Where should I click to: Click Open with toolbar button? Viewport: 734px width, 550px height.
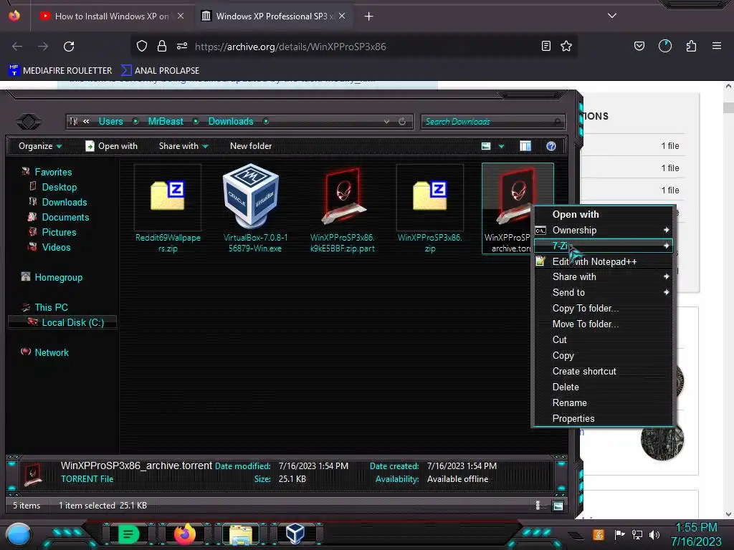[111, 146]
